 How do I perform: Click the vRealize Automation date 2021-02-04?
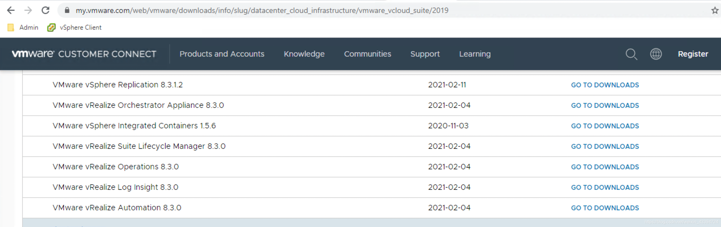tap(449, 208)
